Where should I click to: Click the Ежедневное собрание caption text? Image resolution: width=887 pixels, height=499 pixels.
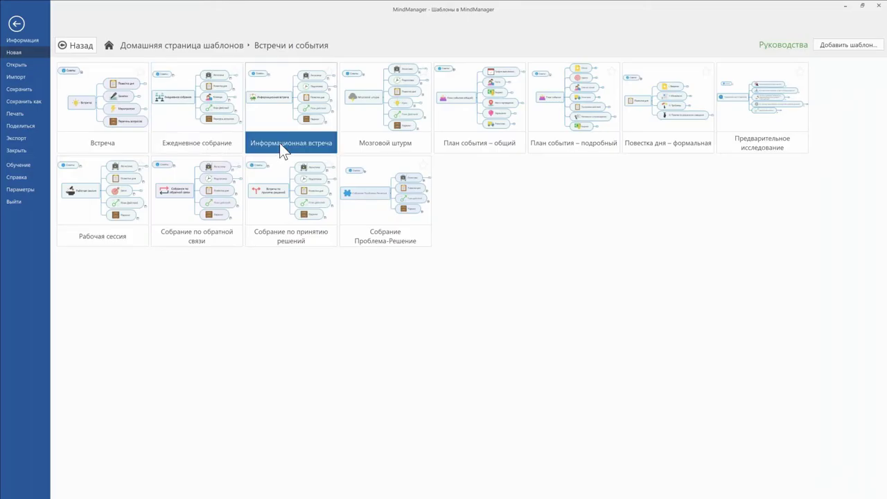(197, 143)
